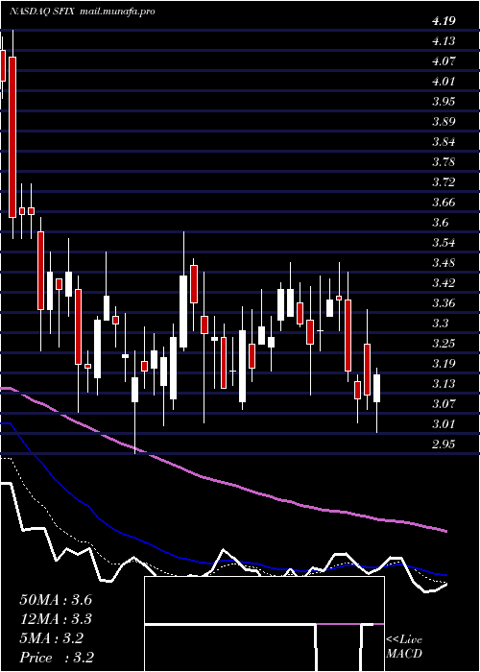Click the 4.07 price axis label
The image size is (480, 672).
pyautogui.click(x=444, y=61)
